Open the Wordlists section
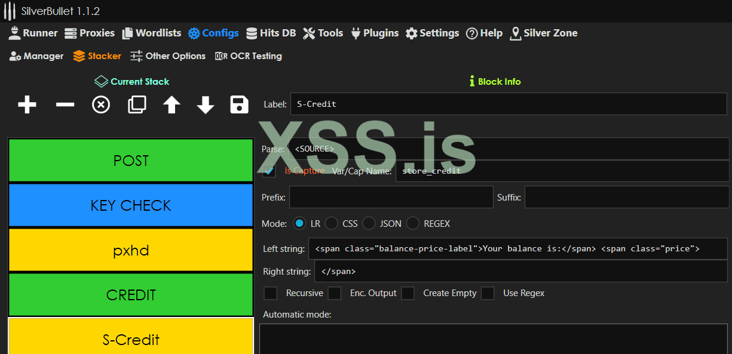The image size is (732, 354). point(151,33)
